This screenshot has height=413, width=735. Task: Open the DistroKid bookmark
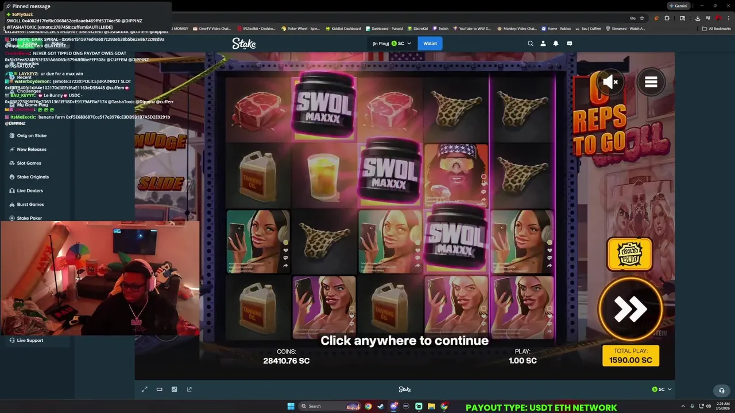(x=418, y=29)
